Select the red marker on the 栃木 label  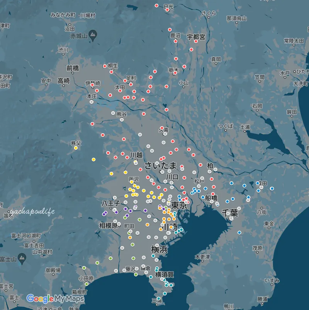(x=175, y=73)
